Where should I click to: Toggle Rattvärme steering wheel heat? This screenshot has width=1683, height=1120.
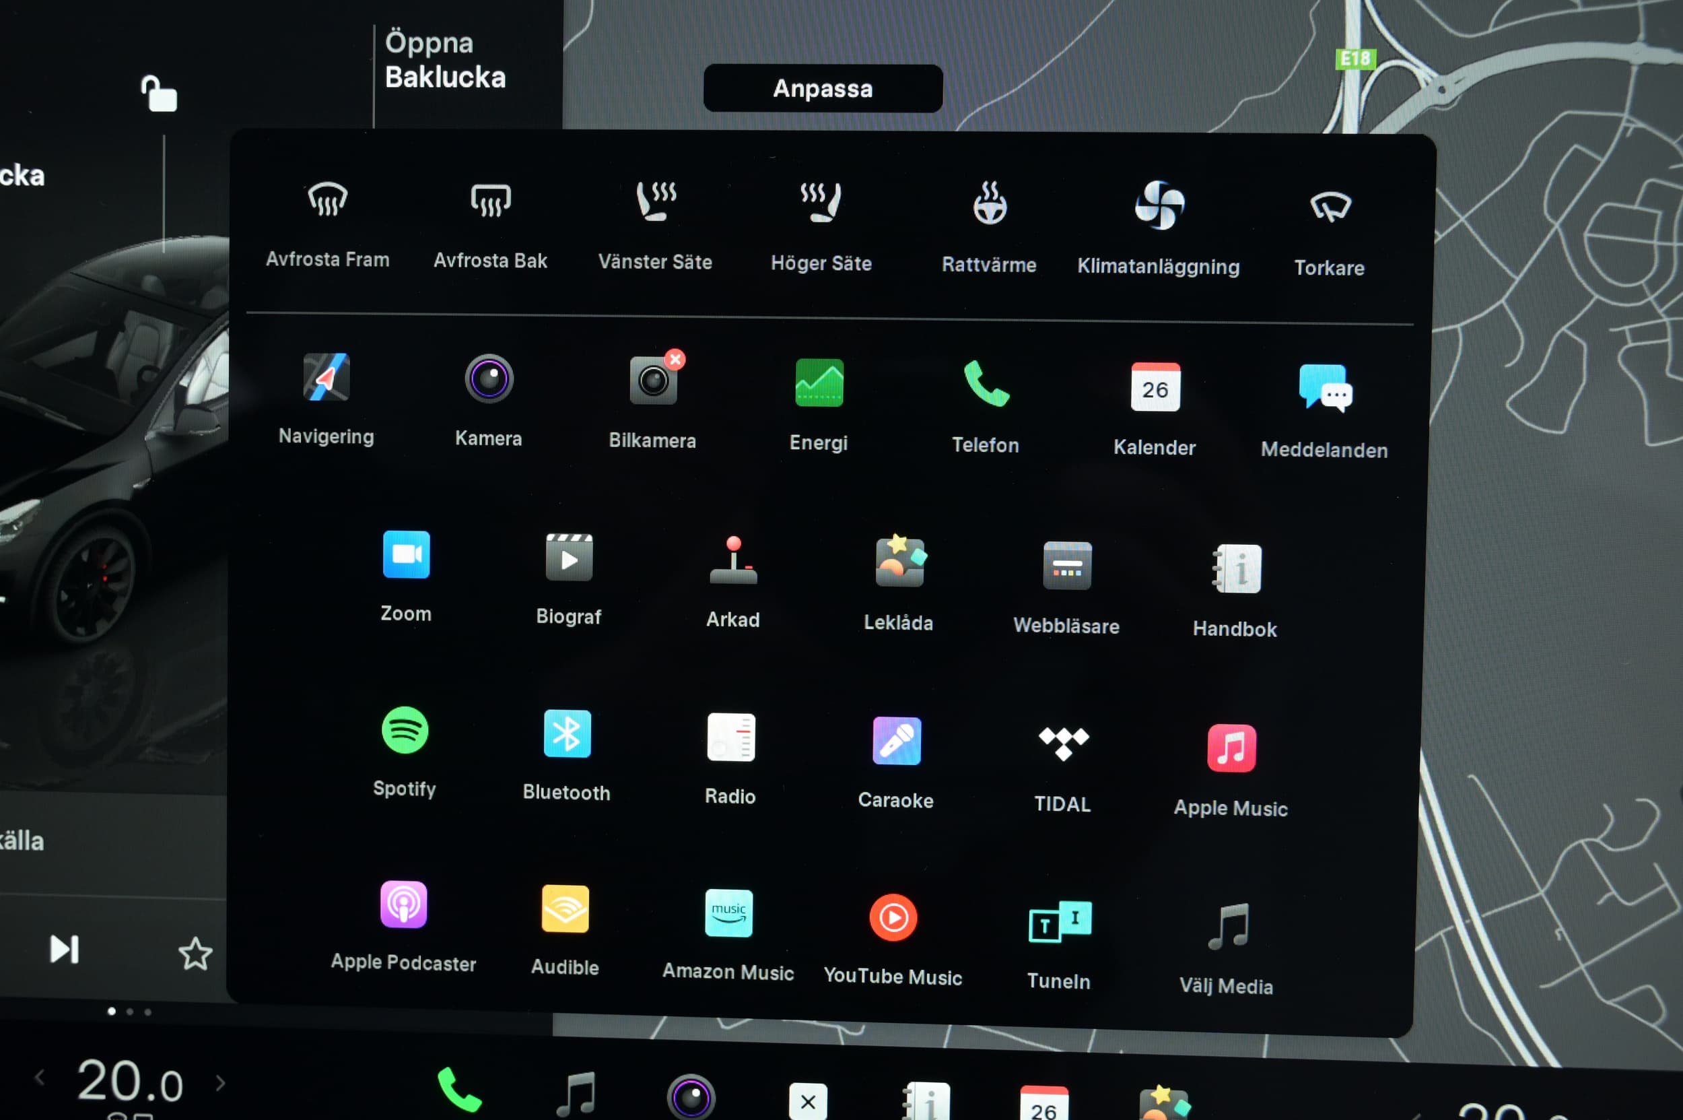(990, 228)
